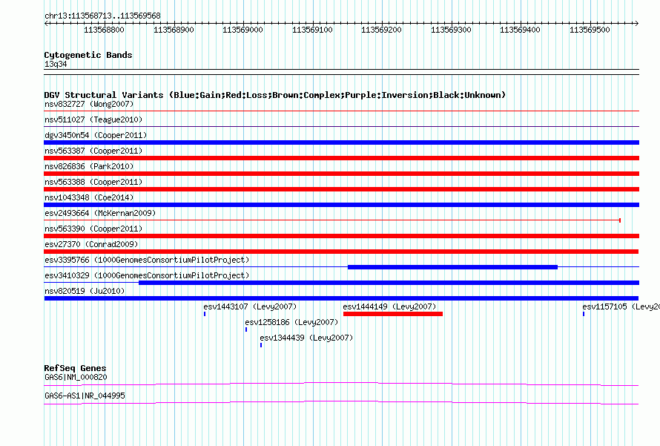Viewport: 660px width, 446px height.
Task: Open variant esv1258186 (Levy2007) label
Action: point(291,322)
